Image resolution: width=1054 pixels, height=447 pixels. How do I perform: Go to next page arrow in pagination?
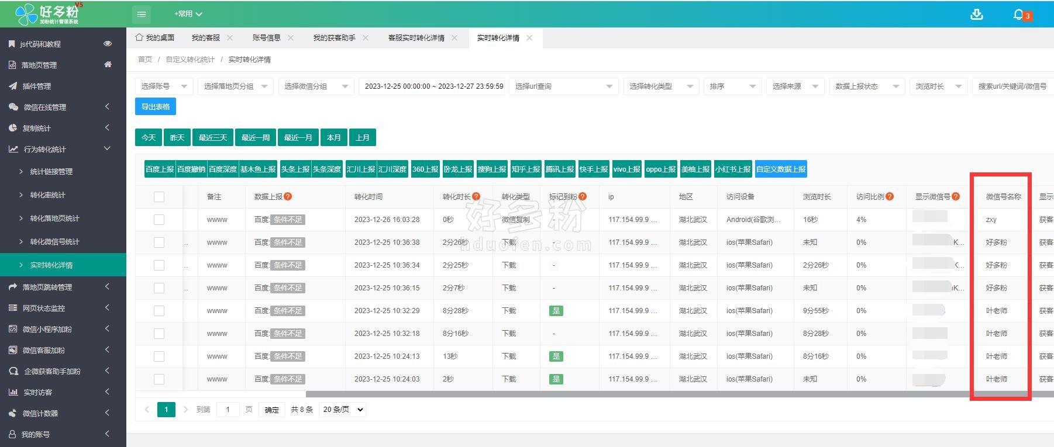coord(185,409)
